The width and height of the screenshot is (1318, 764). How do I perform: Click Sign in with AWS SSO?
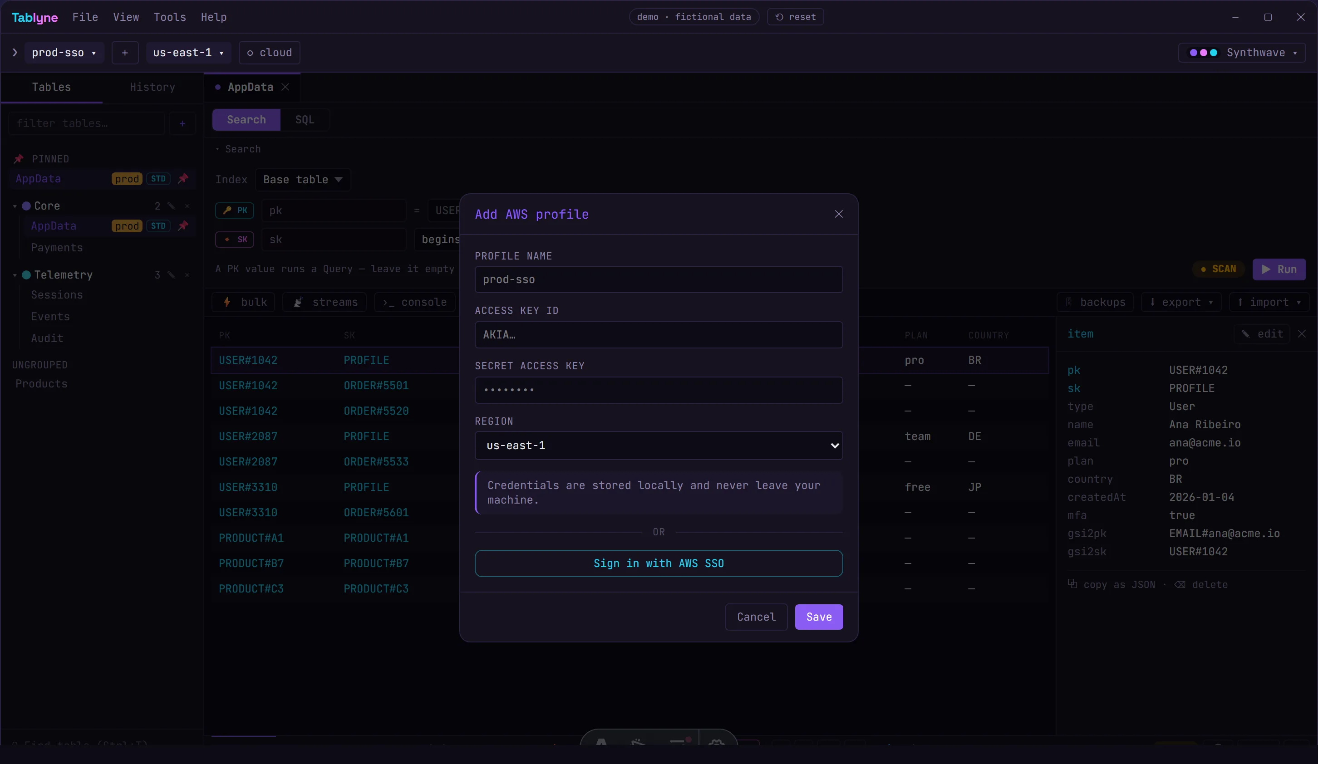(x=659, y=563)
